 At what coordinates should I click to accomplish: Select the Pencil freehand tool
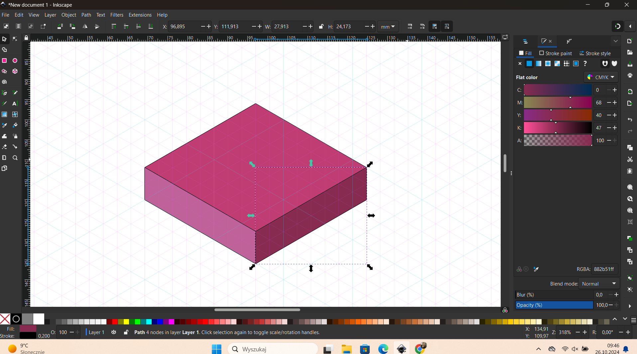tap(15, 93)
